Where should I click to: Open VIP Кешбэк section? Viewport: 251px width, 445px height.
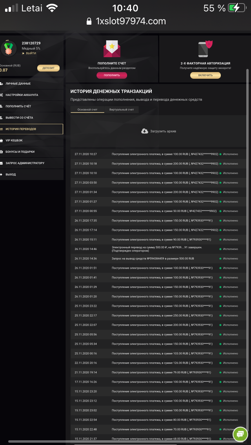pos(15,140)
